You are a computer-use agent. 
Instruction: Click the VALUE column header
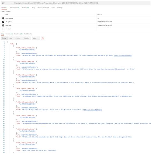99,15
